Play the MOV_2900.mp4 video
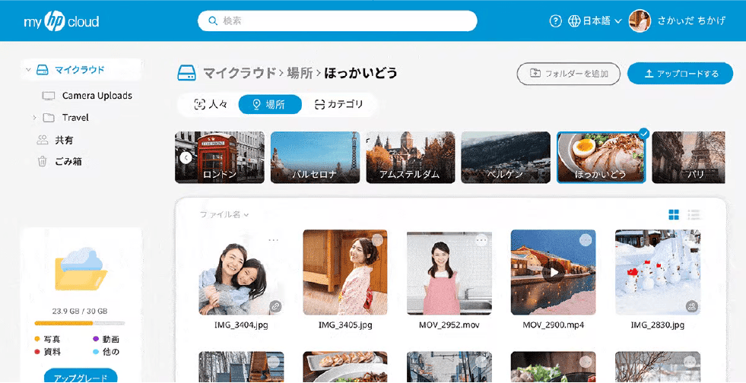Screen dimensions: 746x383 click(x=554, y=272)
